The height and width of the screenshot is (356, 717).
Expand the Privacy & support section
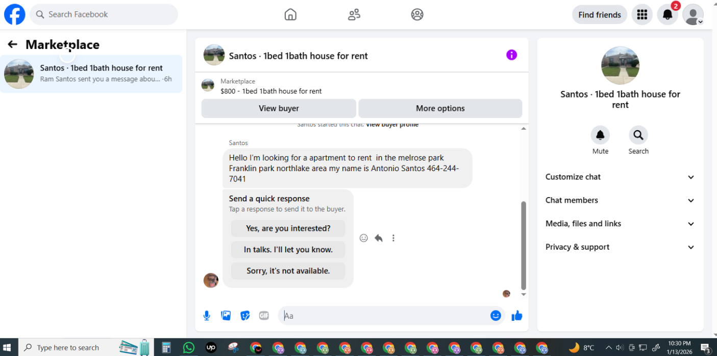click(x=620, y=247)
